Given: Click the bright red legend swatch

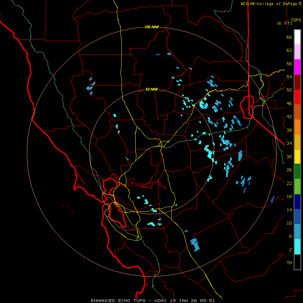Looking at the screenshot, I should (x=297, y=97).
